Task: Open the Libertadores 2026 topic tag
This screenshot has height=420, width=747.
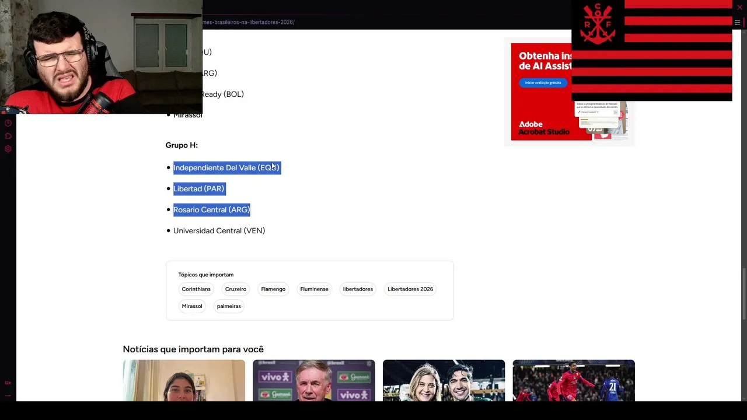Action: tap(410, 289)
